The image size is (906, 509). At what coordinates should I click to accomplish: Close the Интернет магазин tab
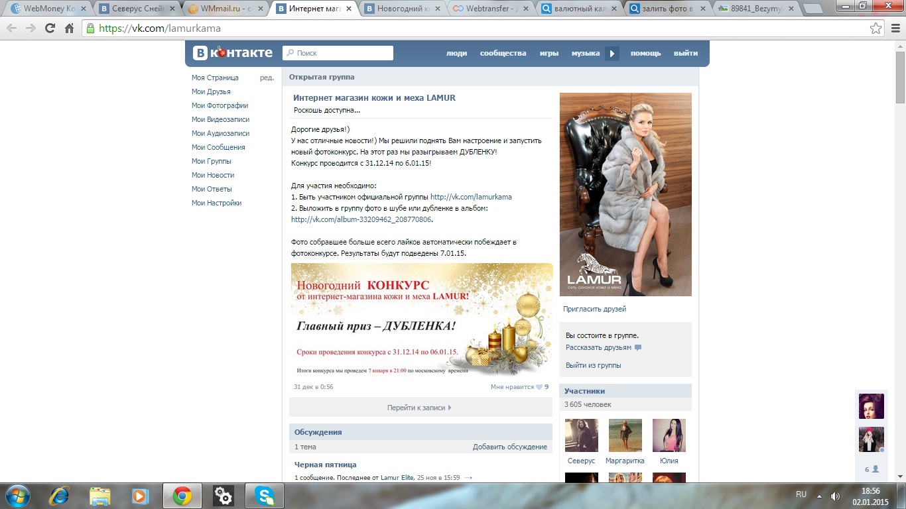348,9
